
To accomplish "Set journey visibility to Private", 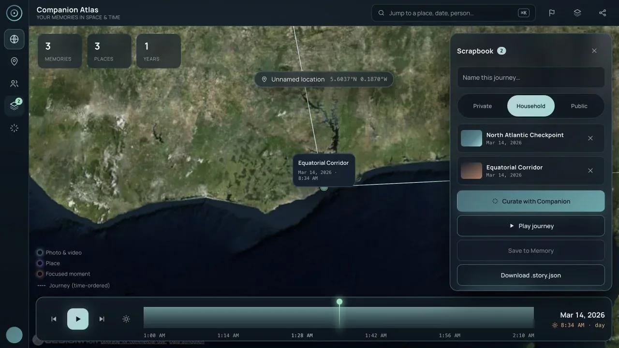I will point(482,106).
